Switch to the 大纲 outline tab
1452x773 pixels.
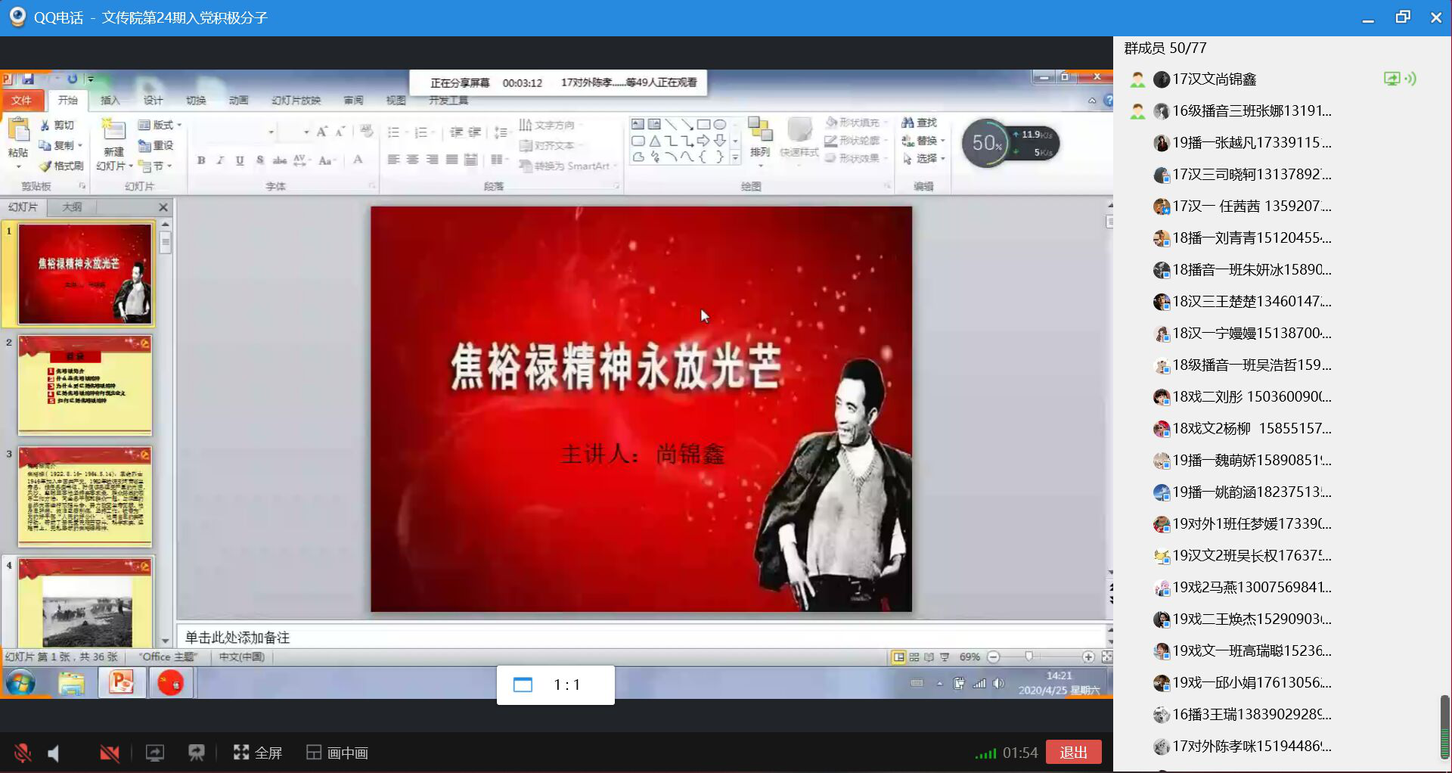72,206
